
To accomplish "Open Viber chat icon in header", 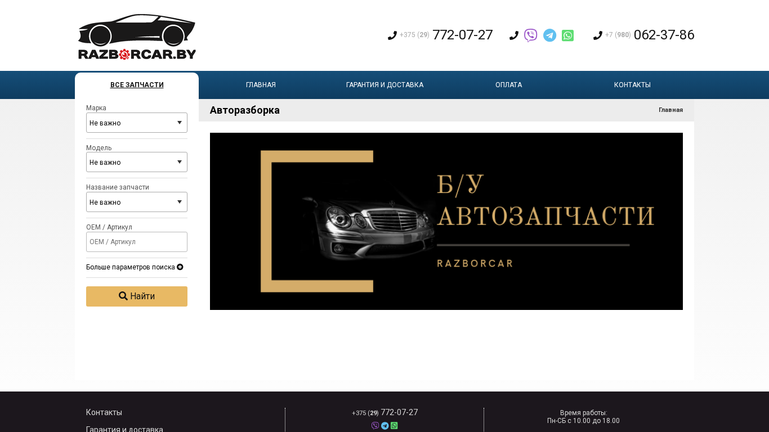I will [530, 35].
